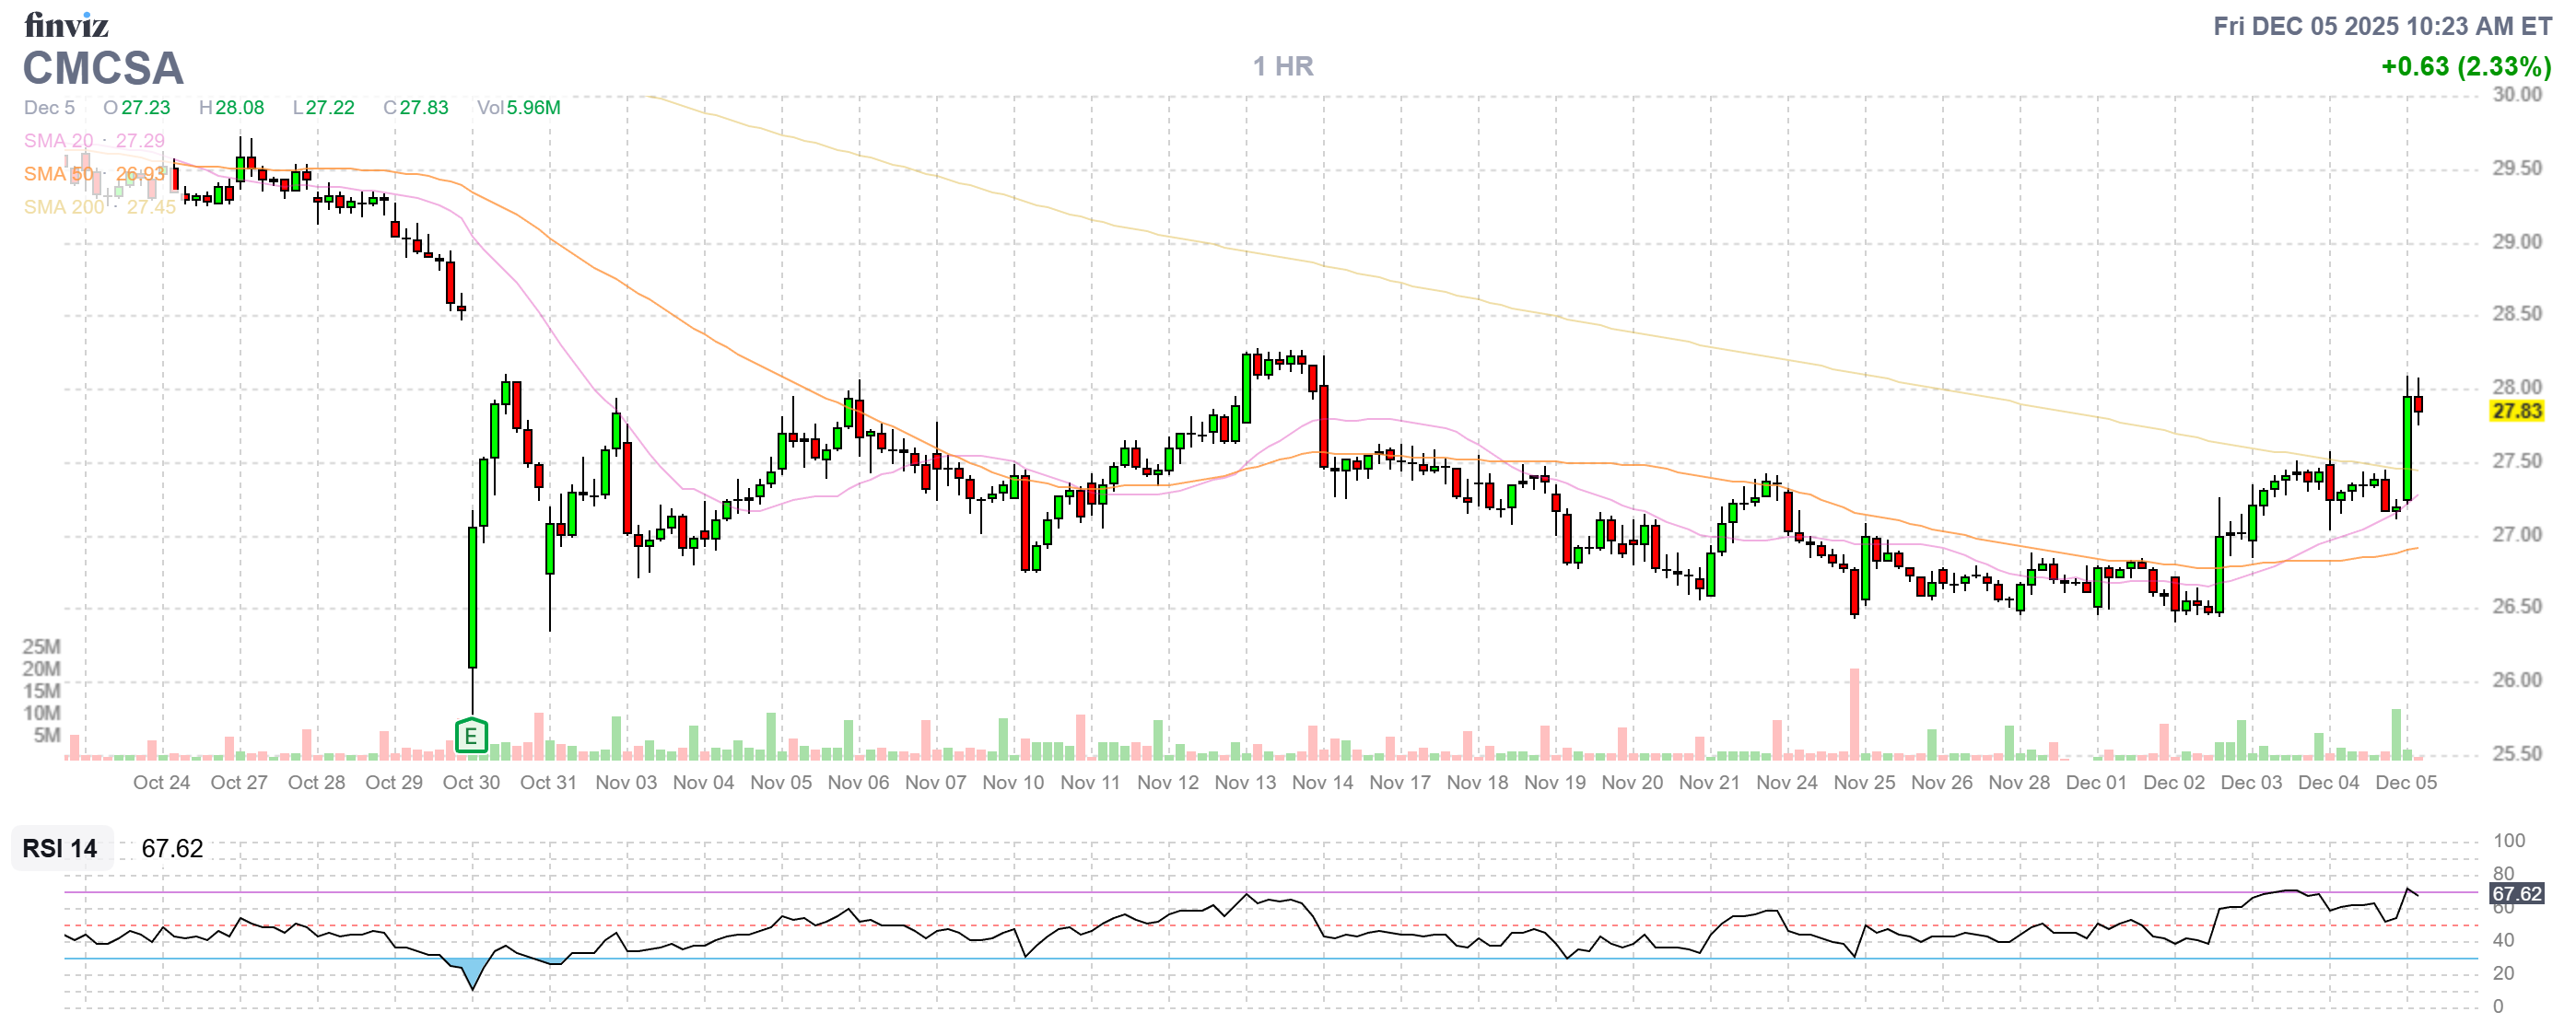The image size is (2576, 1035).
Task: Click the finviz logo
Action: click(66, 24)
